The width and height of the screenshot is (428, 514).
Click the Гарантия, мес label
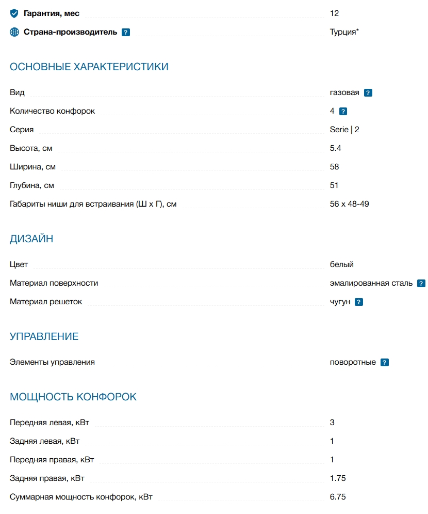click(52, 13)
